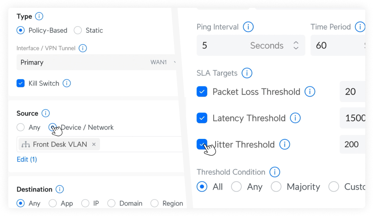
Task: Select the Static type radio button
Action: pos(78,31)
